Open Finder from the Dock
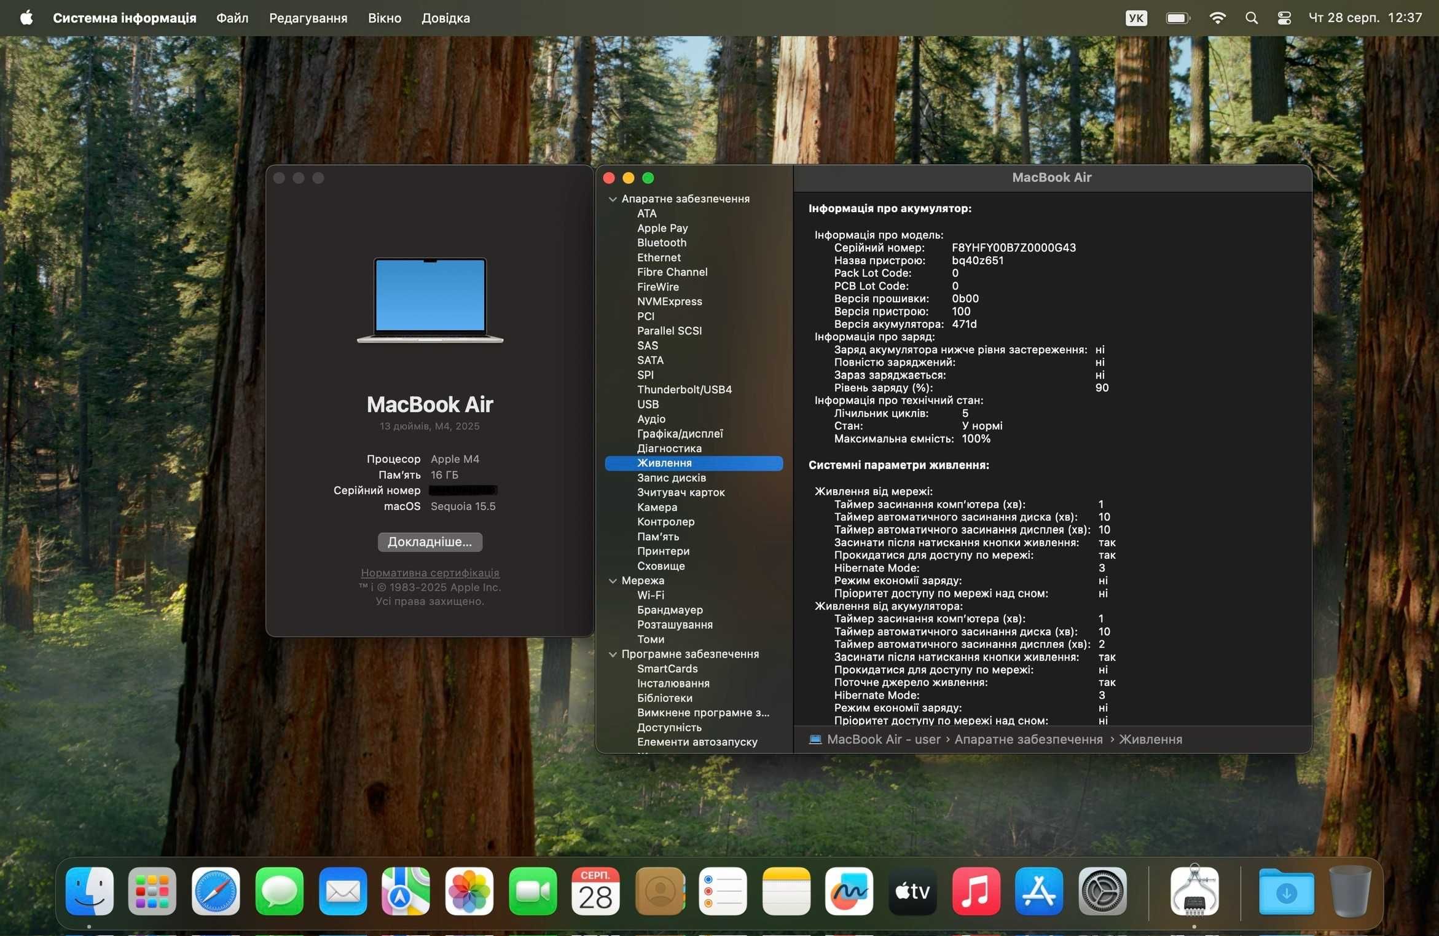 pos(89,891)
